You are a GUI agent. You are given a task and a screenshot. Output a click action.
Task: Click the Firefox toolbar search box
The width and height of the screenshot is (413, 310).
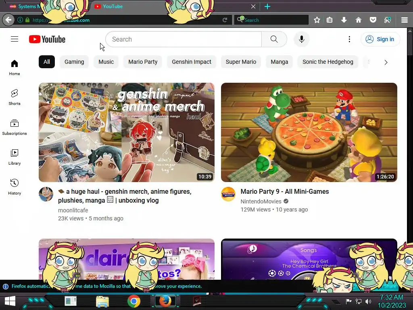[271, 20]
